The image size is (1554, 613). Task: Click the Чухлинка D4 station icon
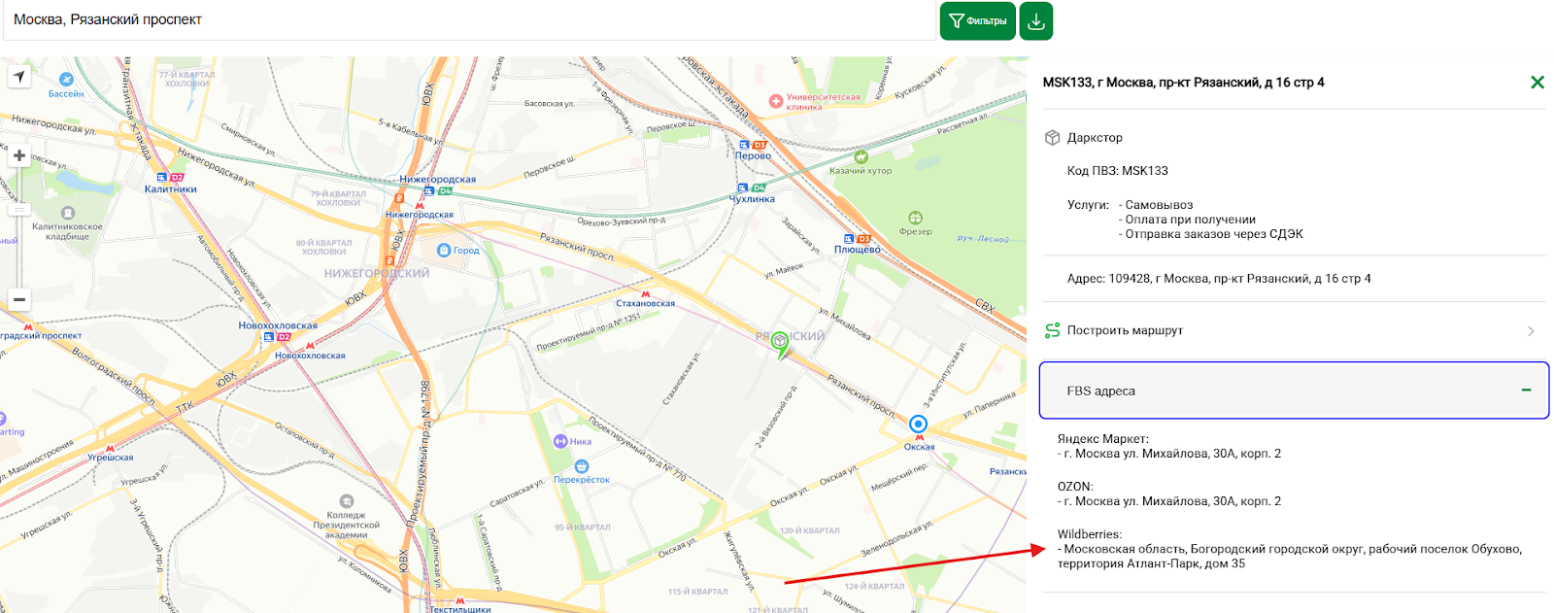[752, 187]
